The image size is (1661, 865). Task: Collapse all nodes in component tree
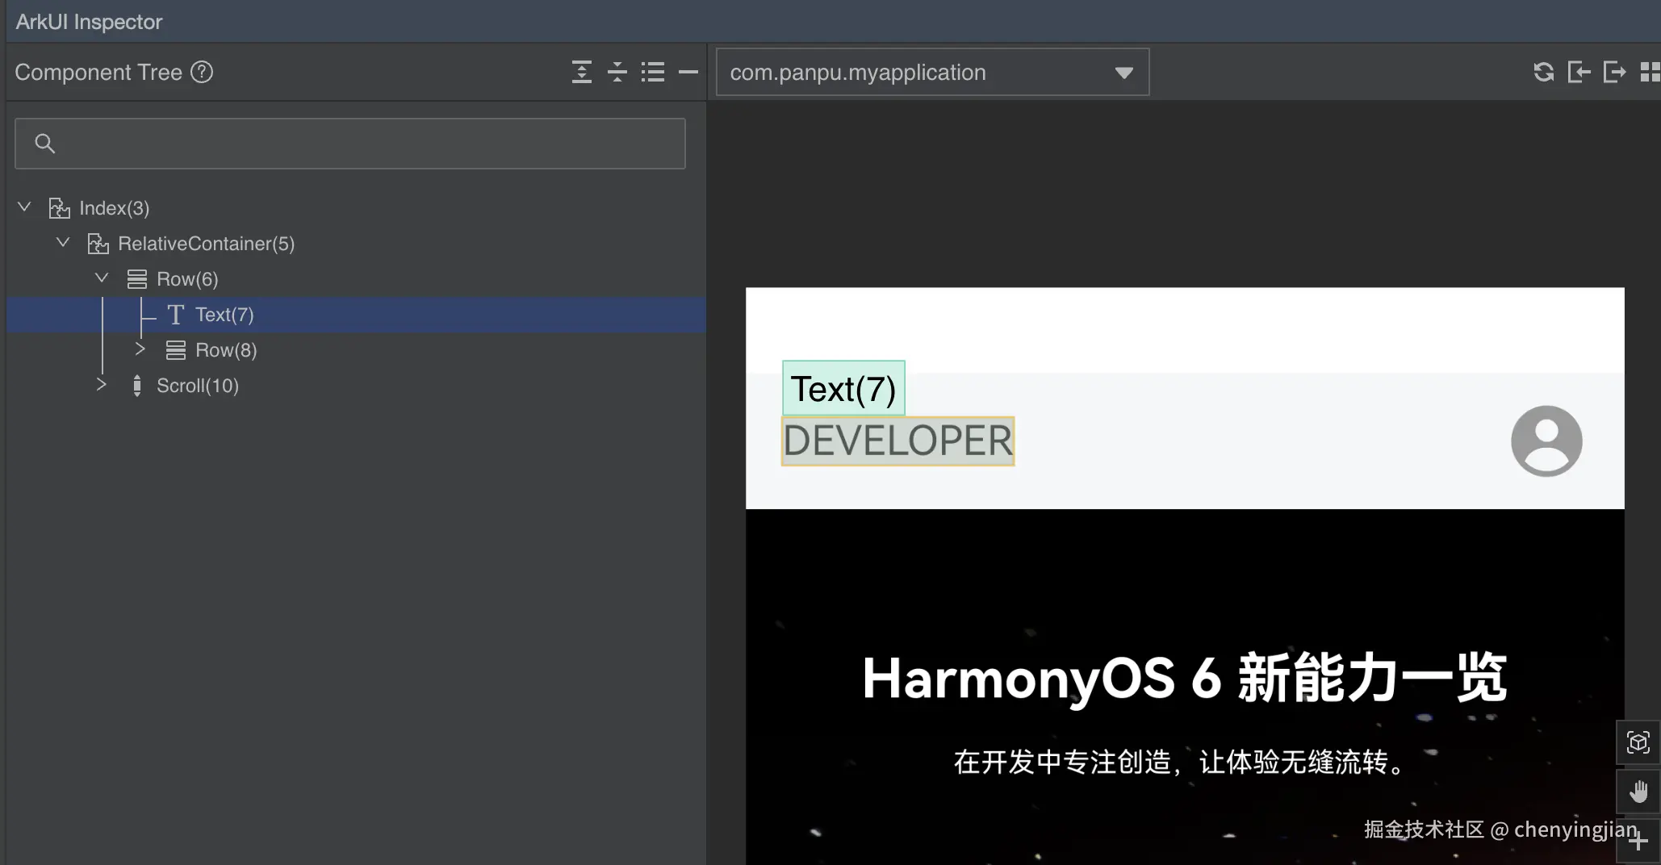click(617, 72)
